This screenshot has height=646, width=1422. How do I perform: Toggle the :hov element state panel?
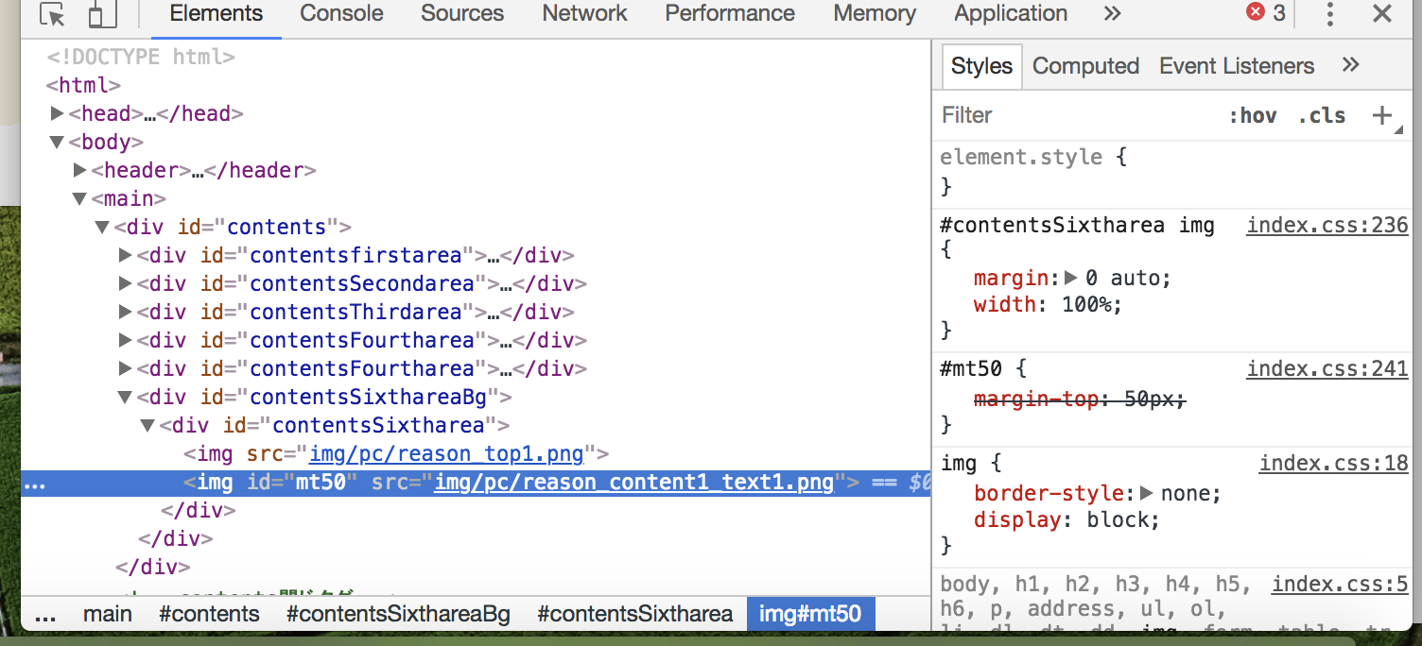coord(1252,115)
